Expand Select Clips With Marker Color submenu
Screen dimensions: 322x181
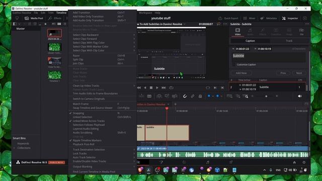(x=102, y=47)
